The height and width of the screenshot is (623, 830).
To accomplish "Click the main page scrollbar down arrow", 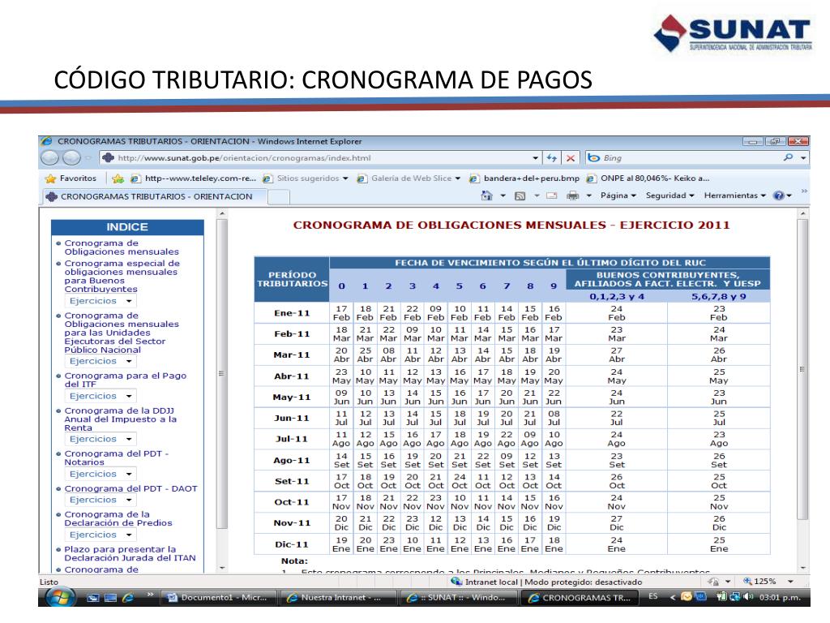I will pyautogui.click(x=802, y=568).
